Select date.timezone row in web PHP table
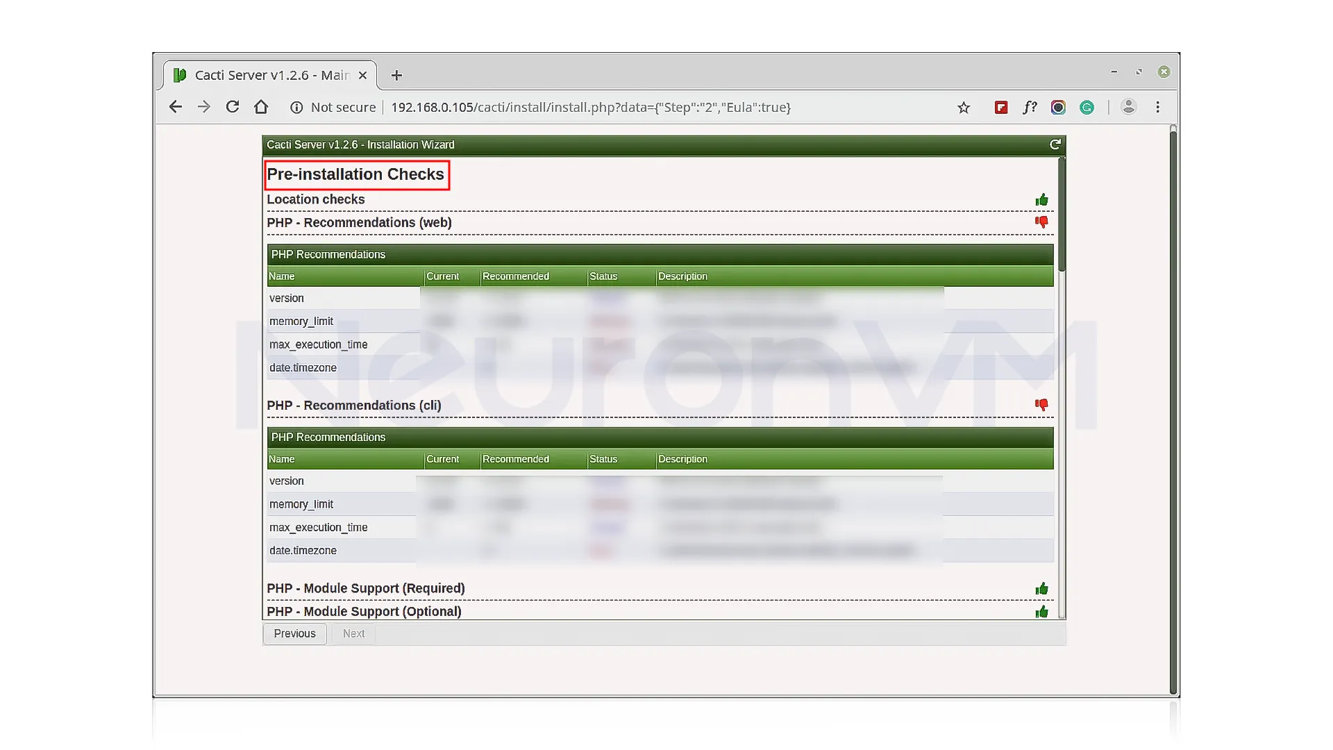The image size is (1333, 750). (660, 367)
